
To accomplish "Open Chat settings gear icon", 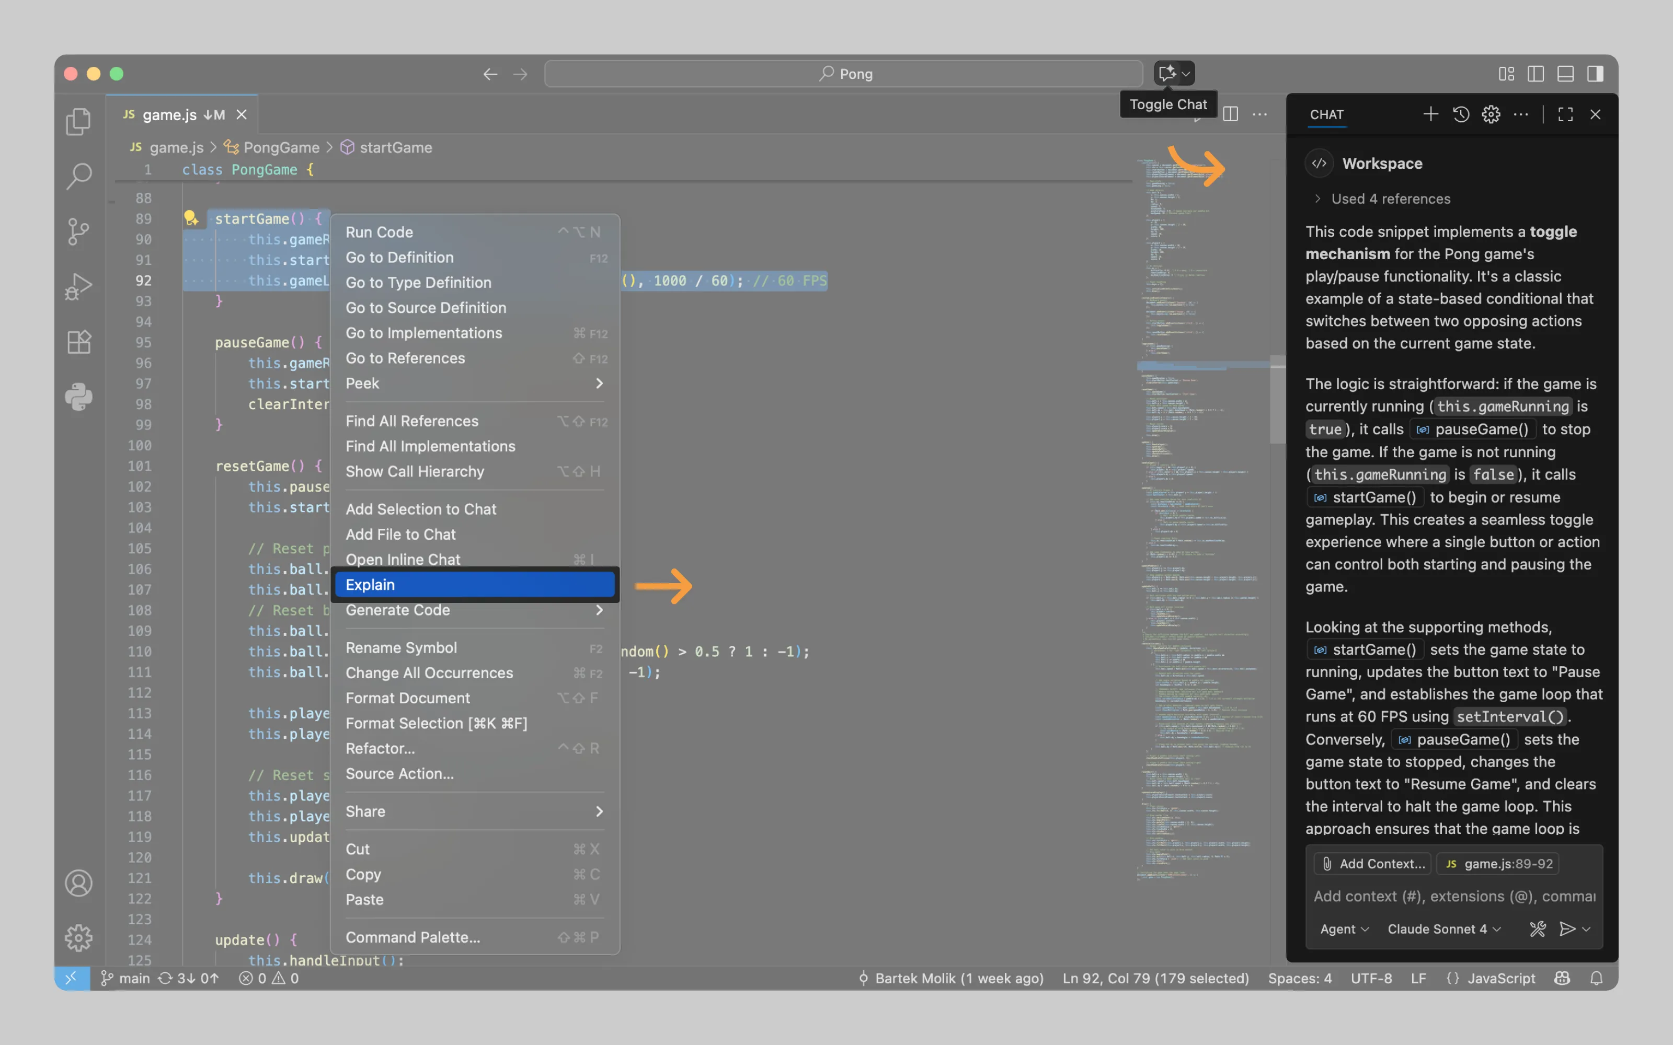I will [1491, 114].
